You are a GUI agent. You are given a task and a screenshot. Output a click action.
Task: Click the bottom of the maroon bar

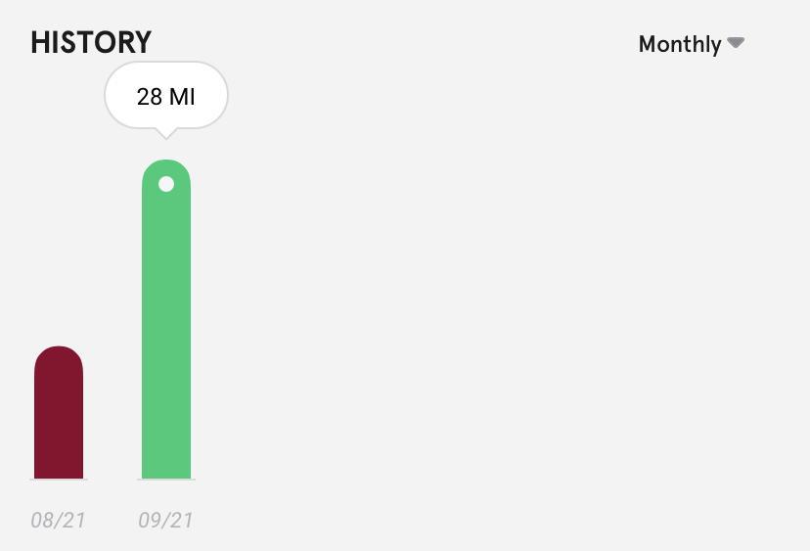click(59, 471)
